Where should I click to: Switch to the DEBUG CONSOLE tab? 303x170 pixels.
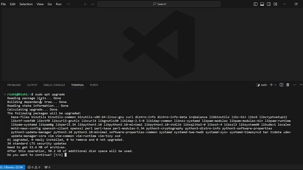point(54,85)
